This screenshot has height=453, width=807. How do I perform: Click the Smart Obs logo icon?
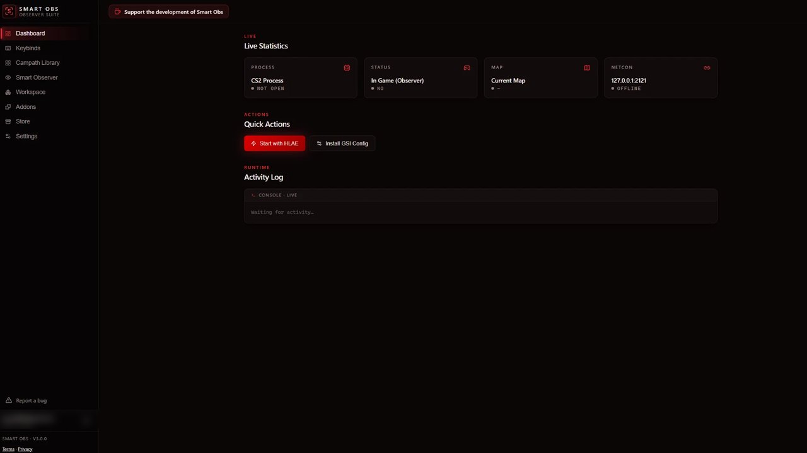click(x=9, y=11)
